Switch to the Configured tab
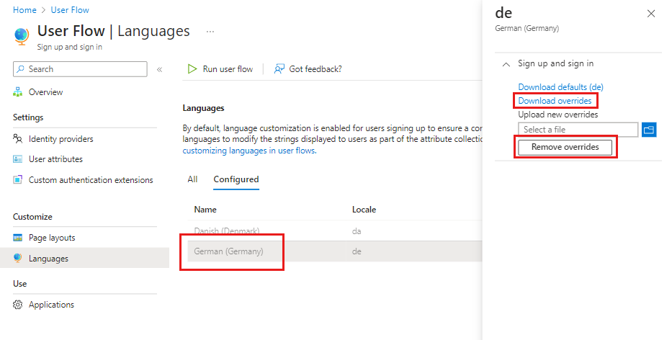 [236, 179]
